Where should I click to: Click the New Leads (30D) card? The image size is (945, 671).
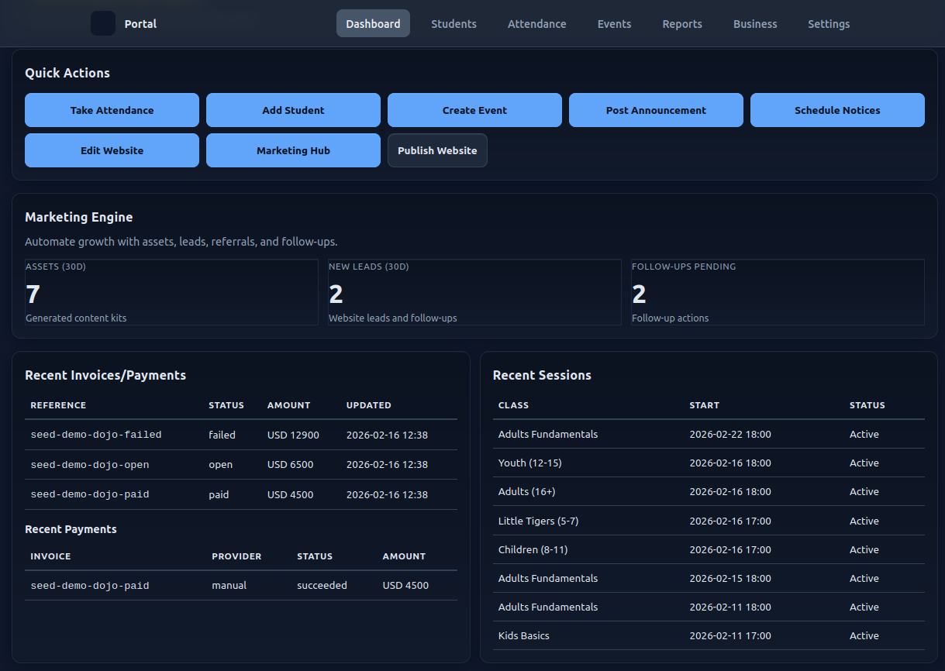[x=474, y=291]
